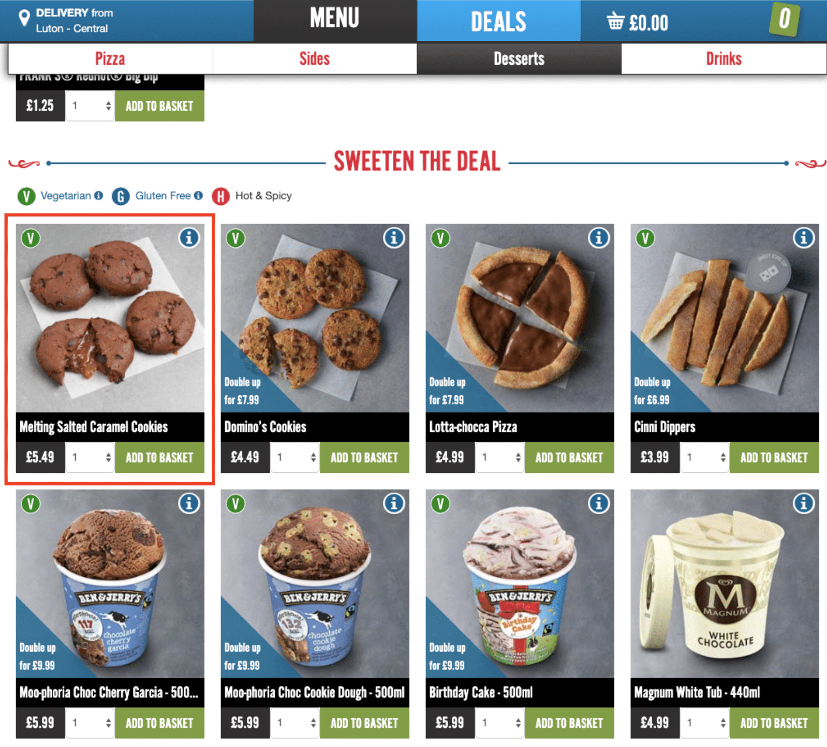Viewport: 827px width, 747px height.
Task: Open info icon on Lotta-chocca Pizza
Action: point(599,238)
